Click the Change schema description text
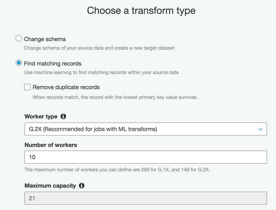The width and height of the screenshot is (276, 210). pyautogui.click(x=99, y=48)
